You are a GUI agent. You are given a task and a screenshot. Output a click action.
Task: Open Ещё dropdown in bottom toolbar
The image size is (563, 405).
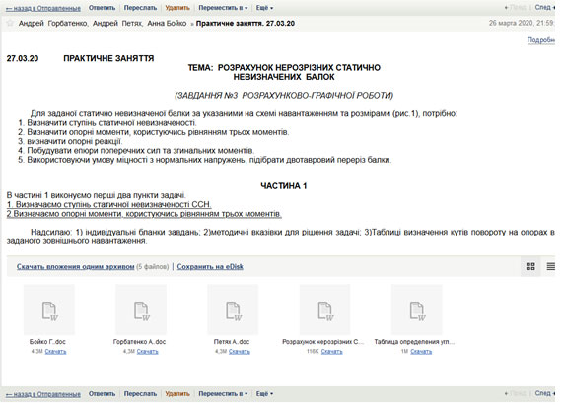tap(264, 394)
